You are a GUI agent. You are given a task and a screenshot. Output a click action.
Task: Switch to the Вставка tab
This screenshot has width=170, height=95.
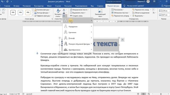click(16, 6)
